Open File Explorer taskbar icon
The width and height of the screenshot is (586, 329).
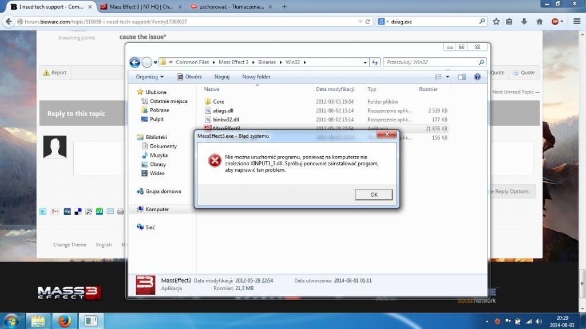(38, 321)
